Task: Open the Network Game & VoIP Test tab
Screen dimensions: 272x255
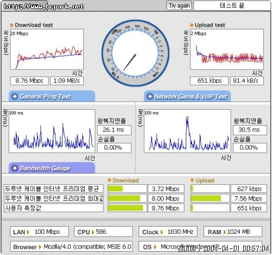Action: [x=187, y=96]
